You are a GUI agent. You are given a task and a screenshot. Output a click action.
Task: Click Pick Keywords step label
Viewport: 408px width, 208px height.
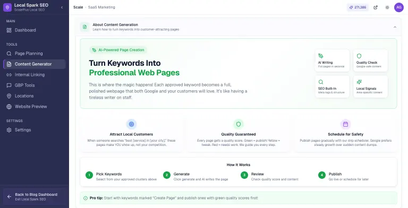(x=109, y=174)
